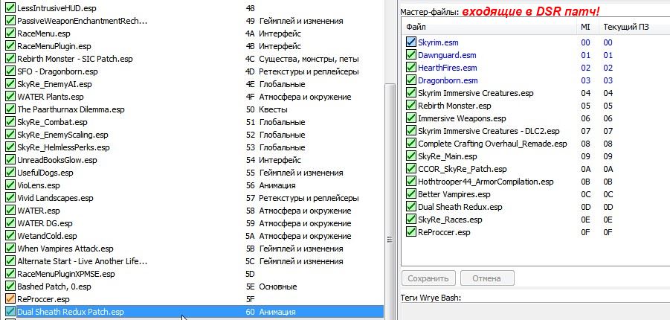Click Skyrim Immersive Creatures.esp master entry

(476, 93)
